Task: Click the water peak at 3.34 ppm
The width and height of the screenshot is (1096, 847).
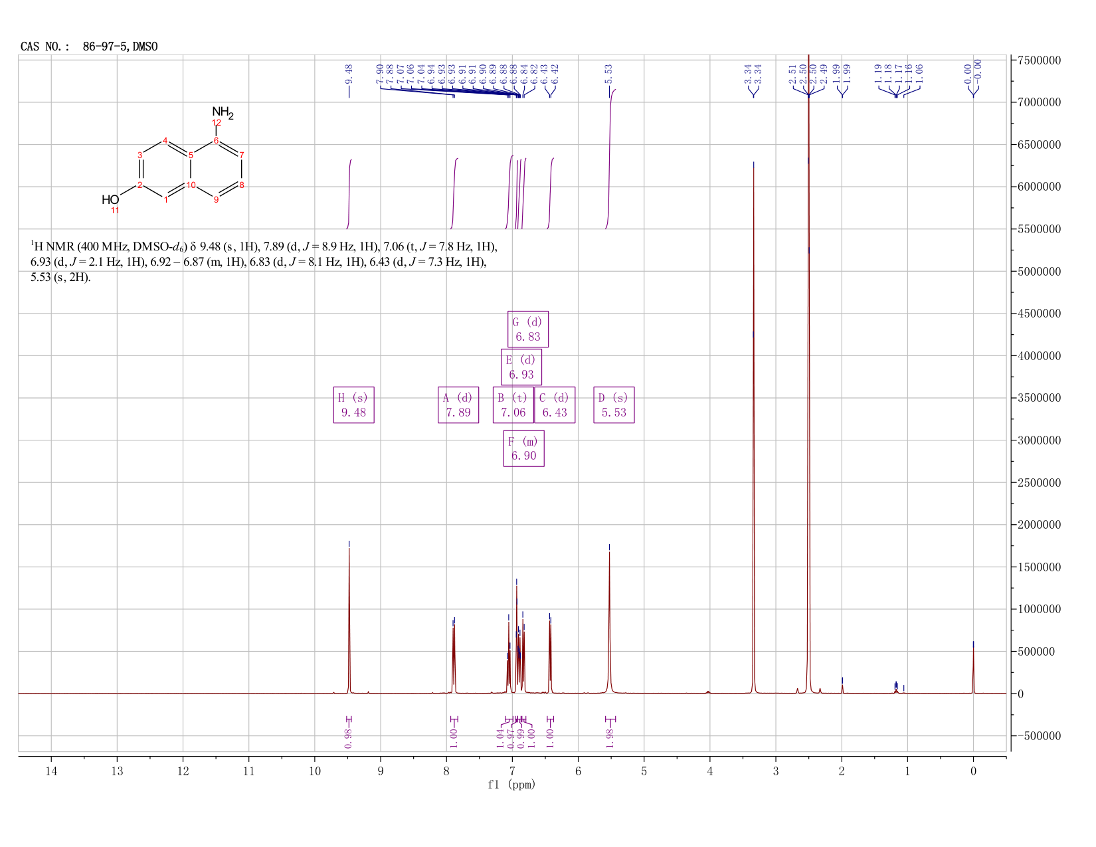Action: (x=753, y=425)
